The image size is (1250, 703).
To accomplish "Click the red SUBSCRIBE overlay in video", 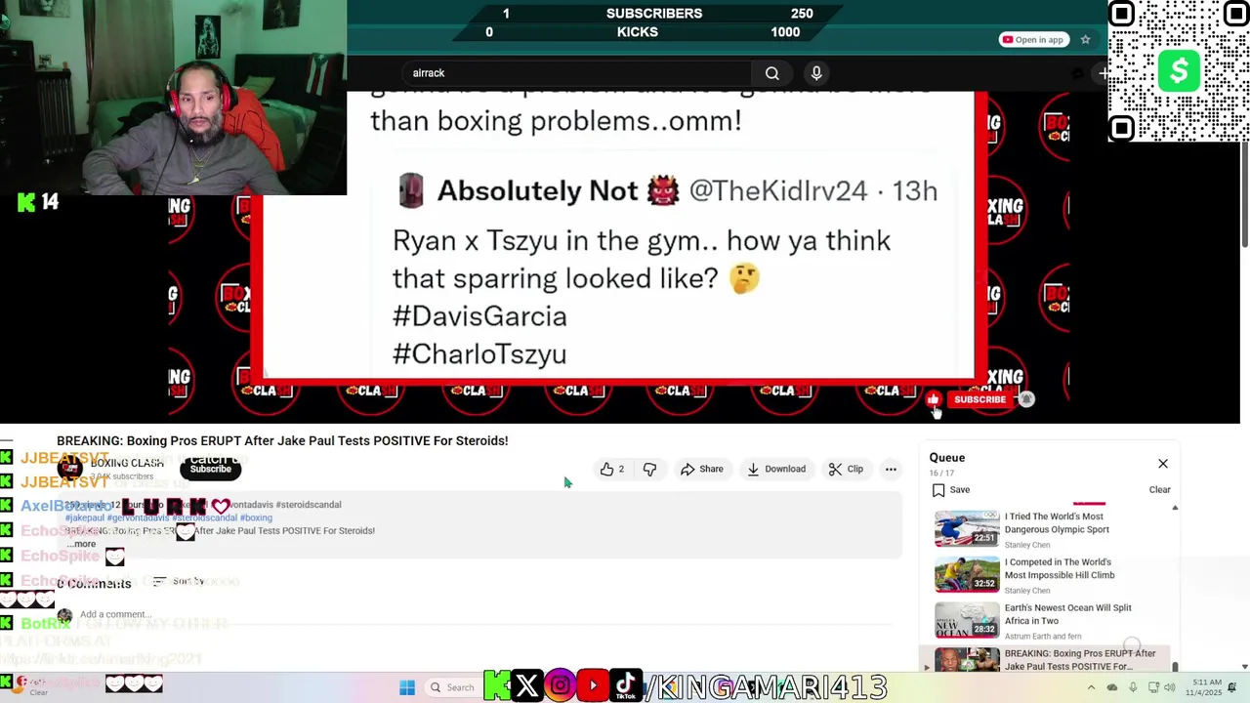I will point(979,399).
